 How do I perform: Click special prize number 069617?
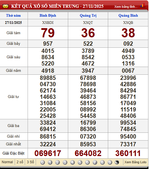coord(48,153)
